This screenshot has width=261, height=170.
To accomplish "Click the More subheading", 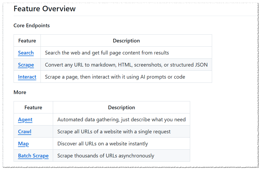I will pos(20,92).
